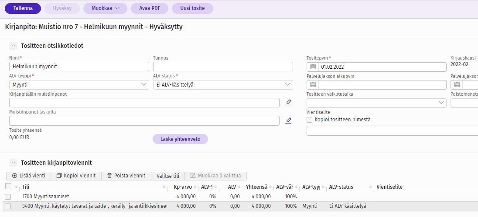Click the Vientiselite text field
478x217 pixels.
coord(393,131)
